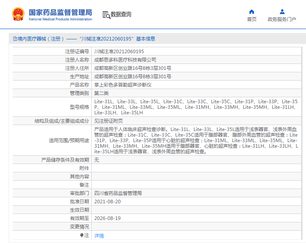Image resolution: width=306 pixels, height=243 pixels.
Task: Click the 产品名称 row label
Action: click(x=79, y=85)
